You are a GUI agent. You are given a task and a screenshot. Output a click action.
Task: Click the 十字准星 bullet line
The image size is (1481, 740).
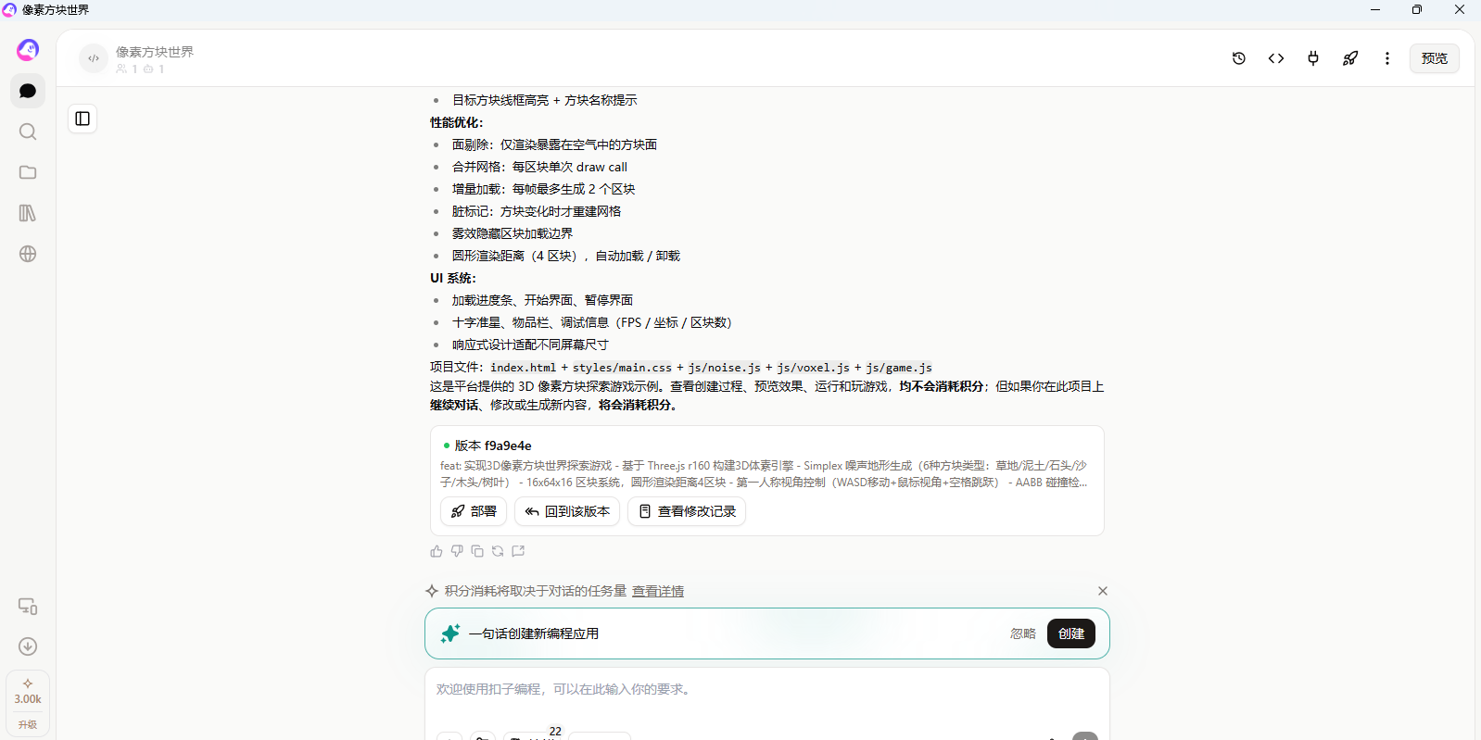click(592, 322)
